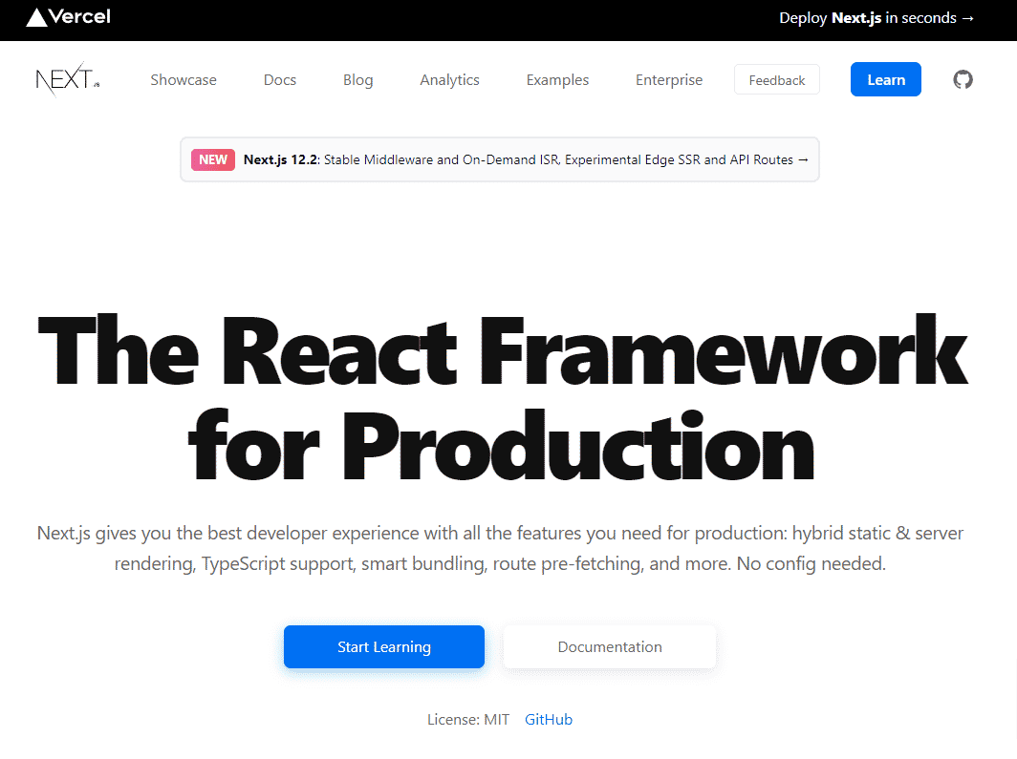Screen dimensions: 1017x759
Task: Open the Examples nav link
Action: coord(558,79)
